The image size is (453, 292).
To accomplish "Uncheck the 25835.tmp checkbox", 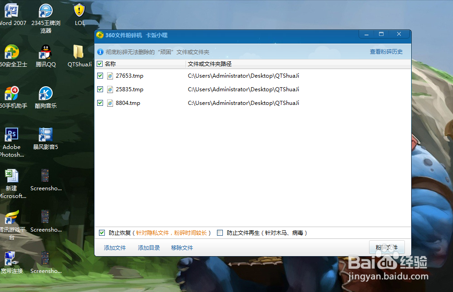I will pos(100,89).
